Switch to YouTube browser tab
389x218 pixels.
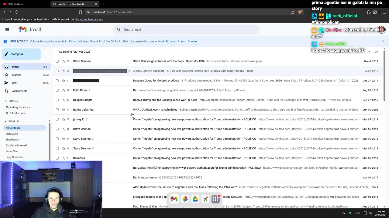25,4
